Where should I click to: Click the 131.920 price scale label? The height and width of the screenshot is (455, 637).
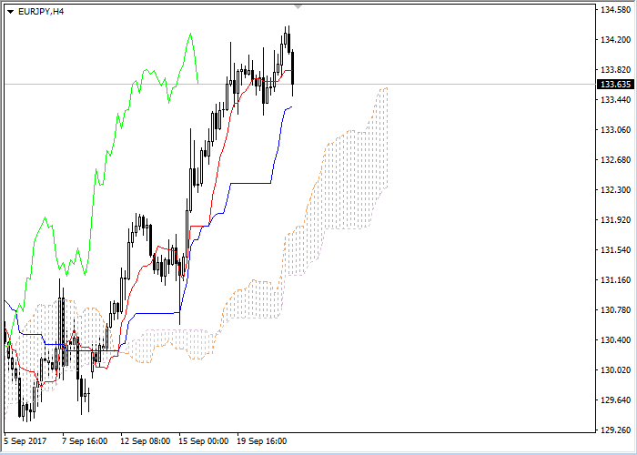[x=615, y=220]
